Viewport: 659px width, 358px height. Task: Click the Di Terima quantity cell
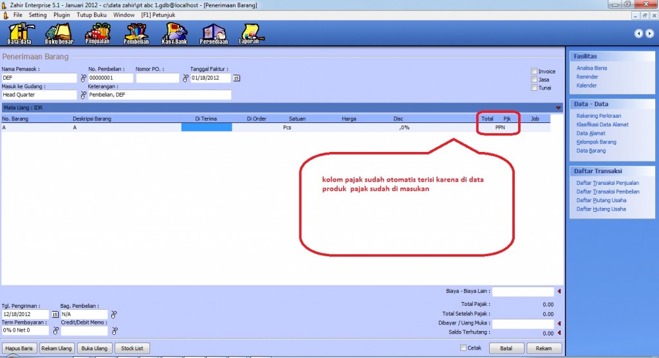206,127
